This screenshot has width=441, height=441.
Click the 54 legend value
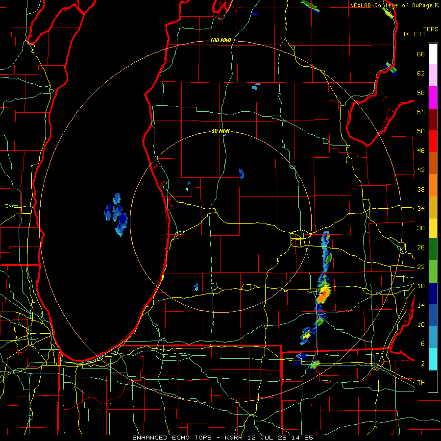pyautogui.click(x=421, y=112)
